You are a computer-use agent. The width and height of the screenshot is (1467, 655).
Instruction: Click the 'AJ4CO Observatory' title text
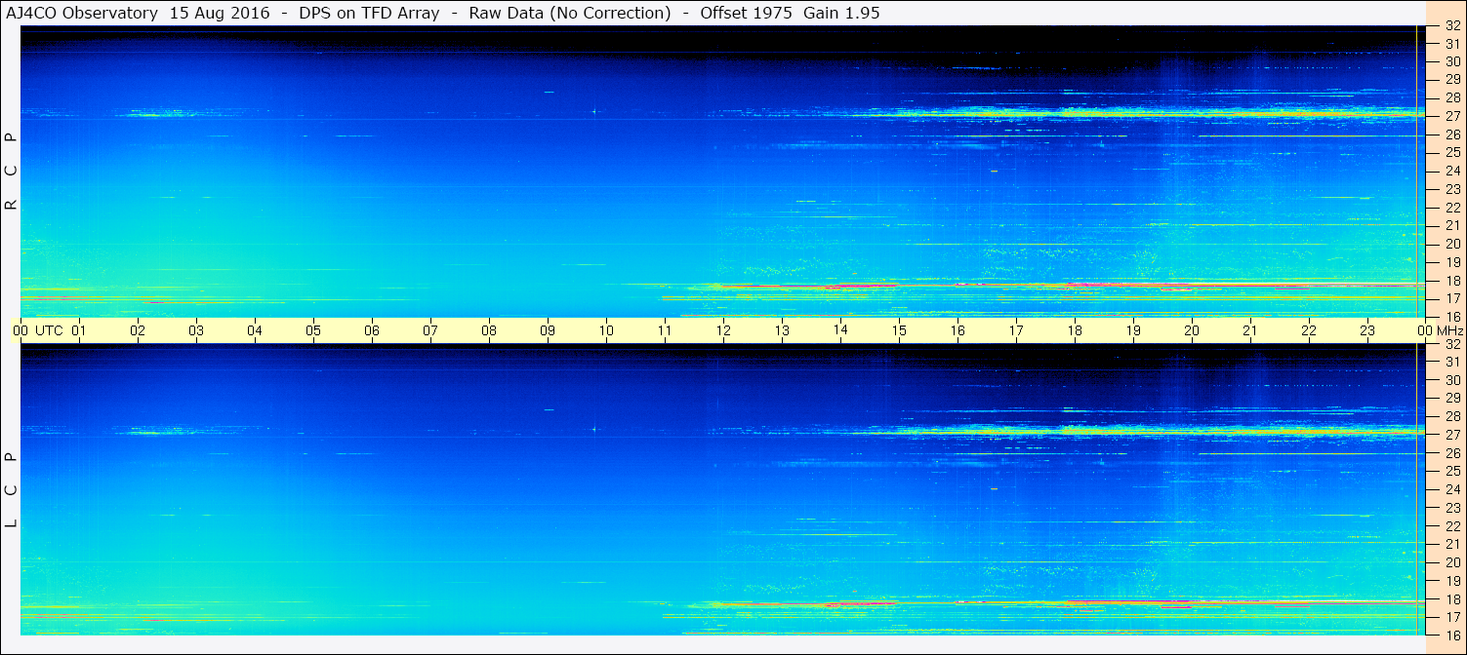tap(81, 13)
